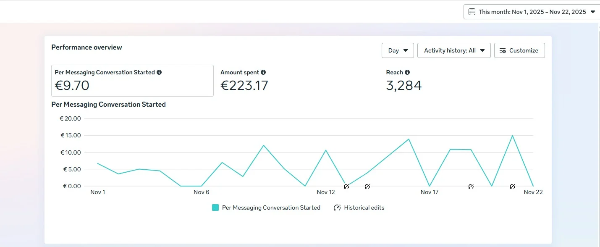Click the chart peak on Nov 9
Image resolution: width=600 pixels, height=247 pixels.
click(263, 145)
